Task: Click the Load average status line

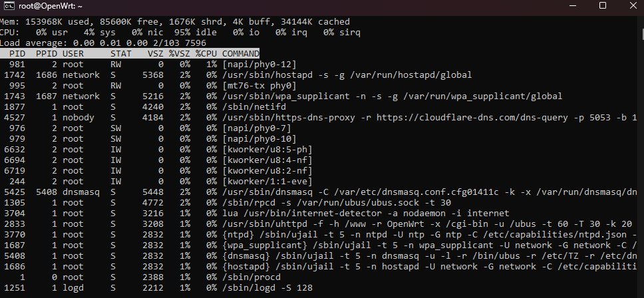Action: (x=103, y=43)
